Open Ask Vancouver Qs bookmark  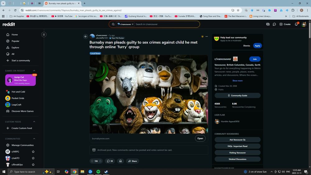pos(237,140)
